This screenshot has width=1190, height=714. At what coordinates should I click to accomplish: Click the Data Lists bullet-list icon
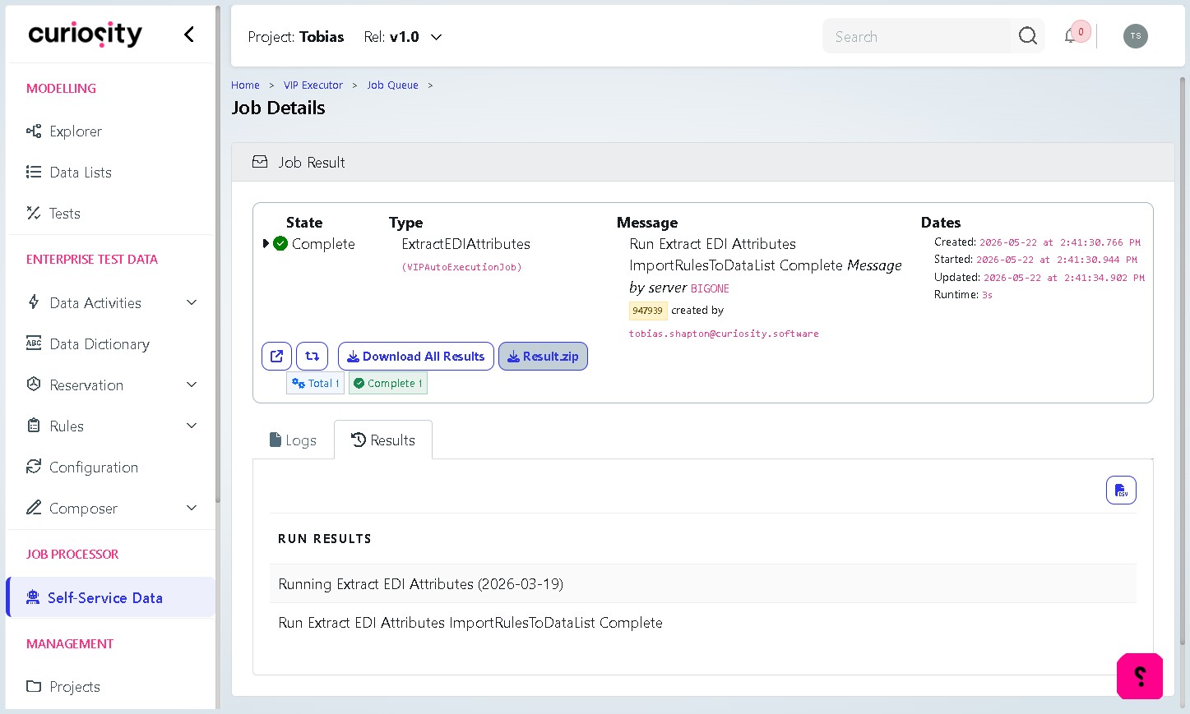click(x=34, y=173)
